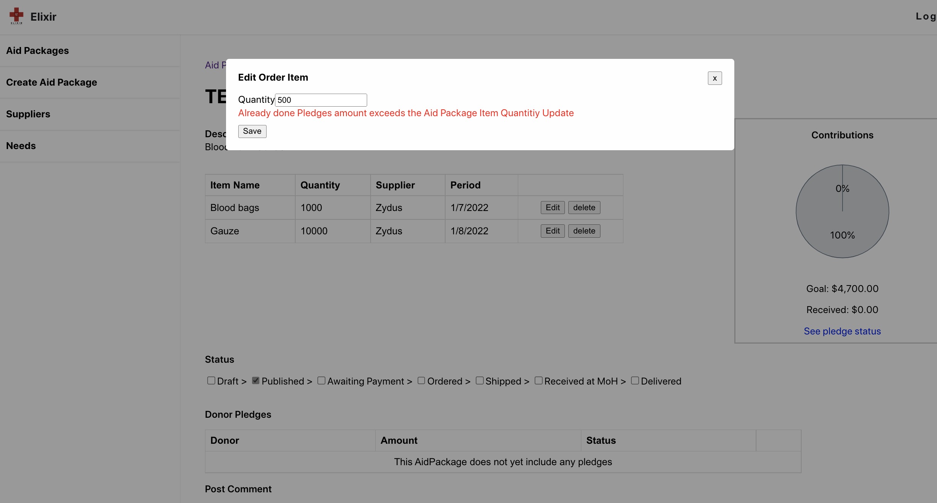This screenshot has height=503, width=937.
Task: Select Needs from the sidebar
Action: click(21, 146)
